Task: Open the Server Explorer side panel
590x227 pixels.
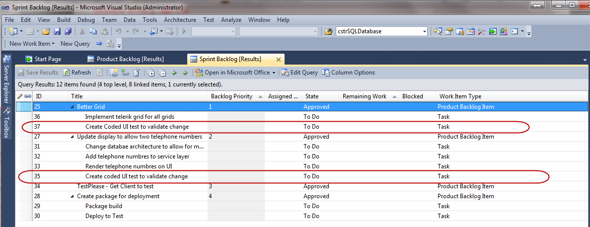Action: coord(7,80)
